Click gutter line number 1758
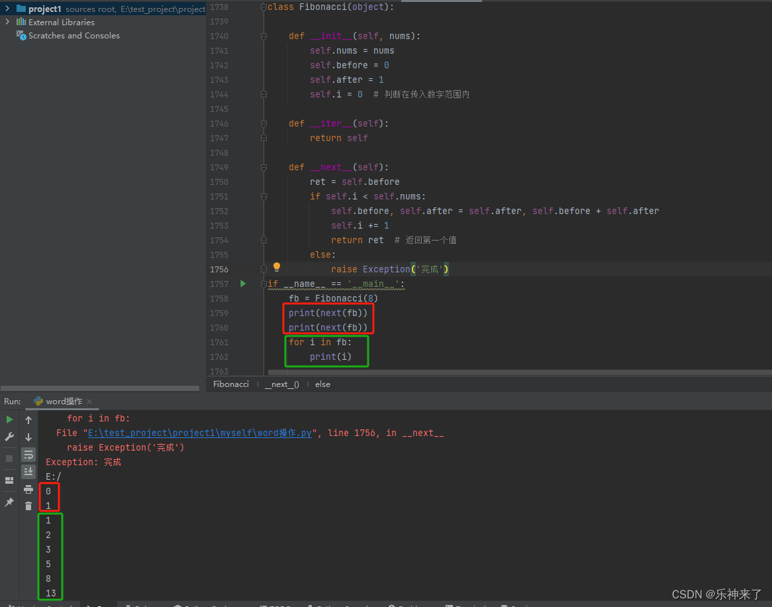The image size is (772, 607). pos(219,298)
